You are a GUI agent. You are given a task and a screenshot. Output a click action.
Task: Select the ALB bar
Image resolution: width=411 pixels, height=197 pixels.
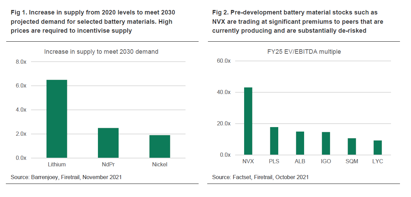(300, 143)
